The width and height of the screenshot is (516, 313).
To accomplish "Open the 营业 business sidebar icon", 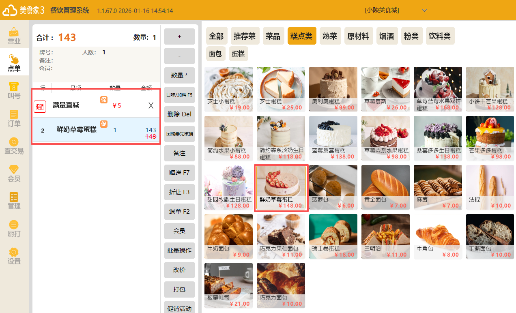I will pyautogui.click(x=14, y=36).
